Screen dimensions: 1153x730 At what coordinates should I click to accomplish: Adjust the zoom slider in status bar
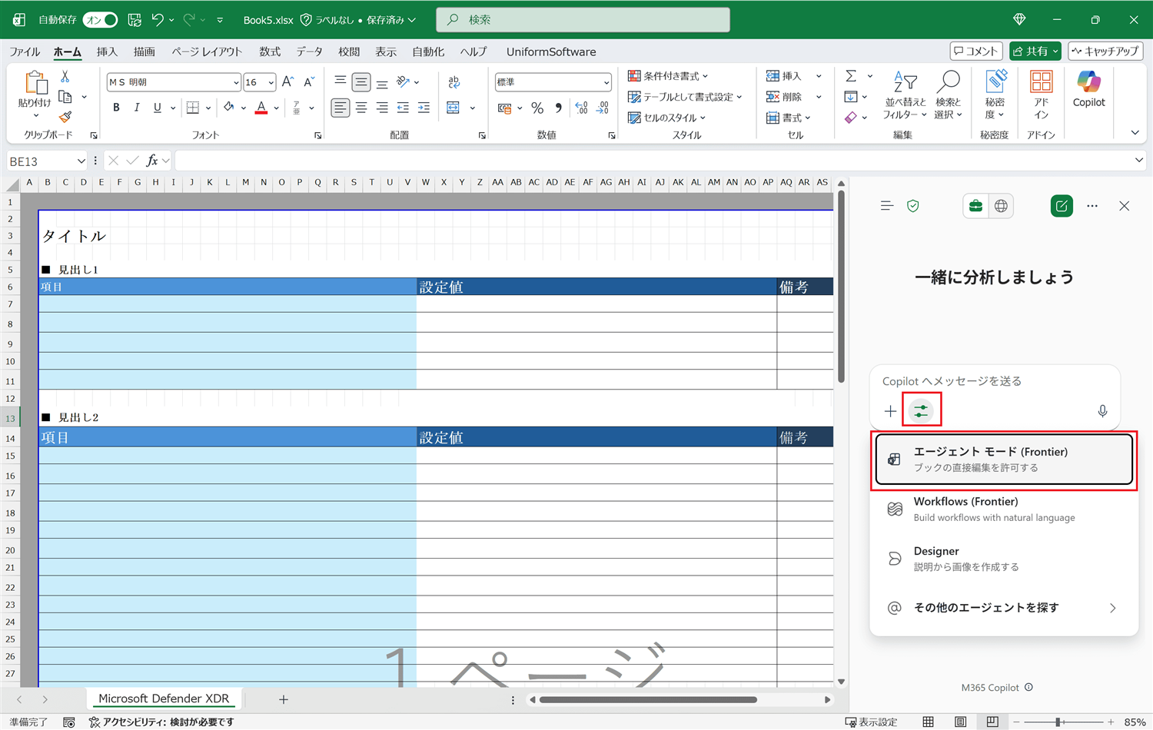pyautogui.click(x=1058, y=722)
